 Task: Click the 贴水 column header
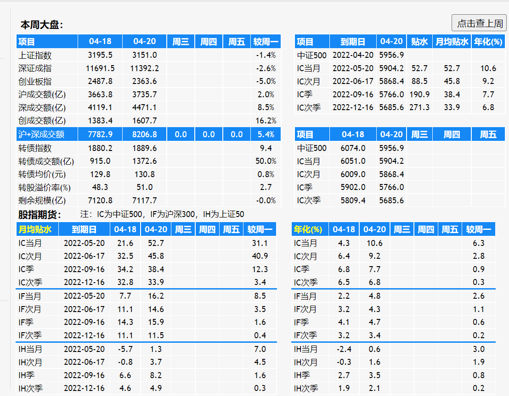pos(419,41)
